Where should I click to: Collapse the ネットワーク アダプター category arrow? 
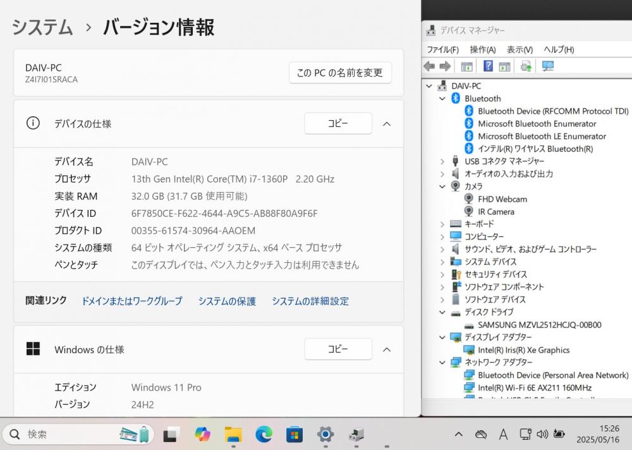tap(442, 363)
